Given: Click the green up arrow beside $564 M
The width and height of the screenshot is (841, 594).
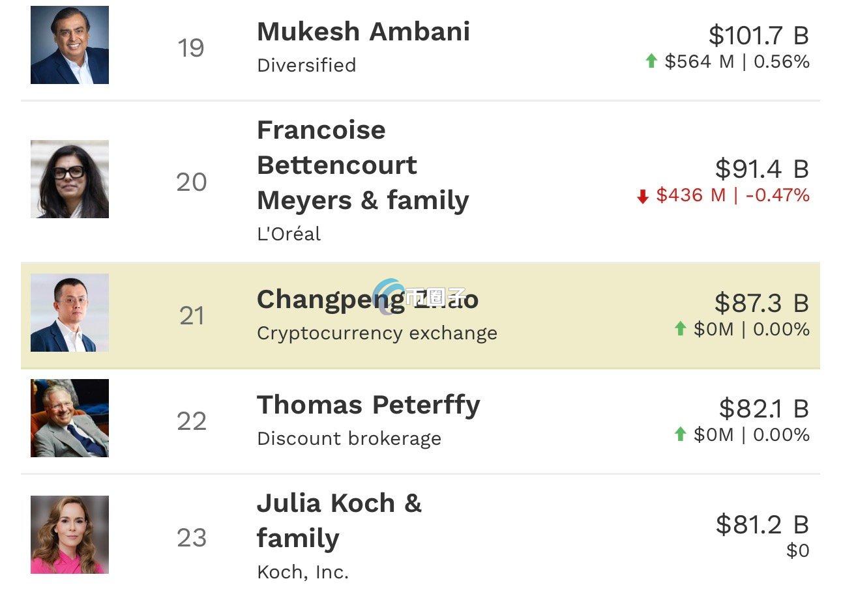Looking at the screenshot, I should pos(651,61).
